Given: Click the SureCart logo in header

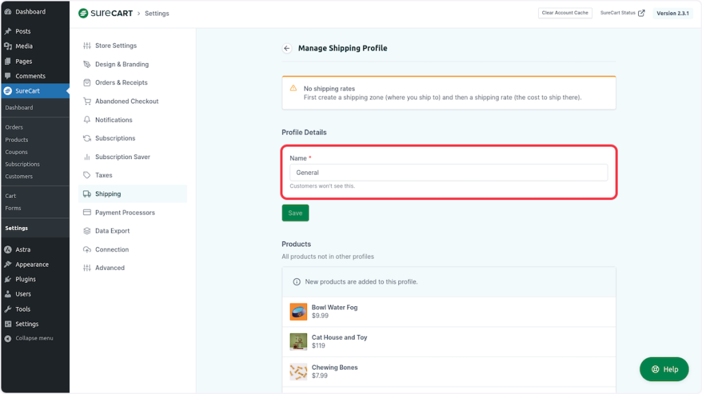Looking at the screenshot, I should pyautogui.click(x=106, y=14).
